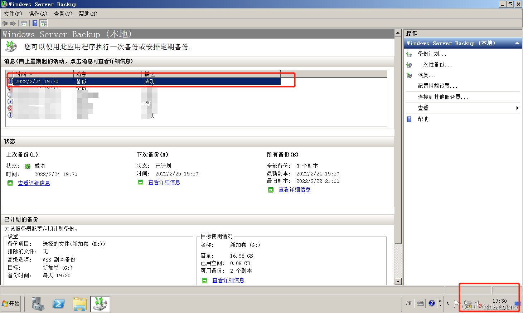Click the green arrow icon under 上次备份
This screenshot has height=313, width=523.
coord(10,183)
